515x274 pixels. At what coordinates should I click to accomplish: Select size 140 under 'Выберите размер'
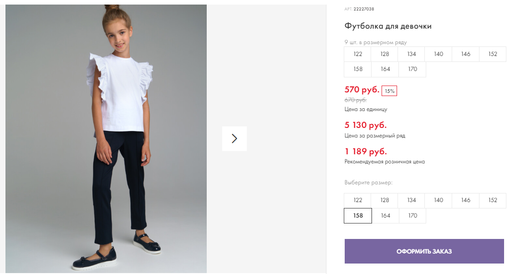[x=439, y=200]
